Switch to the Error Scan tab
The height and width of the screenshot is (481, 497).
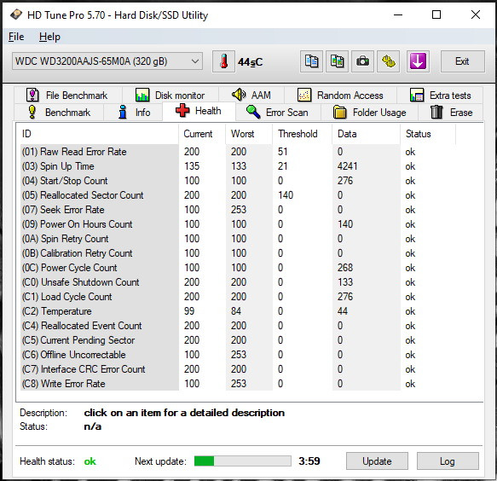(277, 113)
